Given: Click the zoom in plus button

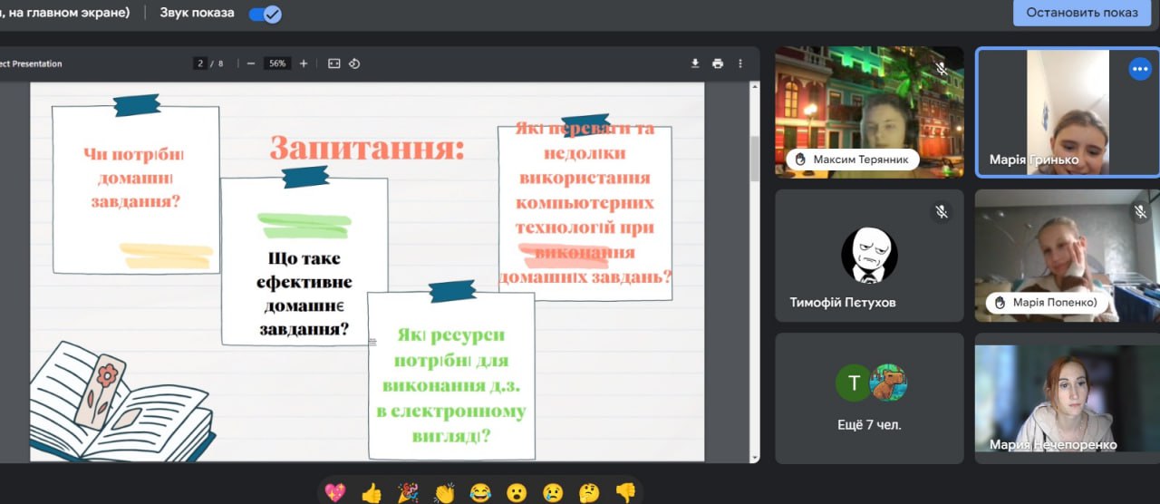Looking at the screenshot, I should [304, 63].
